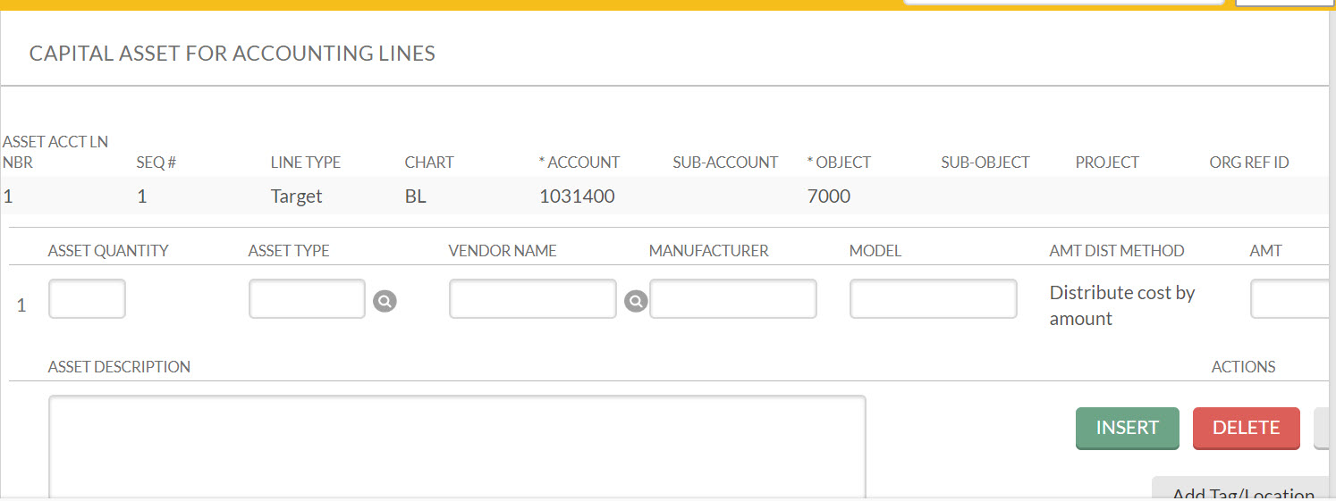The width and height of the screenshot is (1336, 501).
Task: Click the VENDOR NAME column header
Action: [x=503, y=251]
